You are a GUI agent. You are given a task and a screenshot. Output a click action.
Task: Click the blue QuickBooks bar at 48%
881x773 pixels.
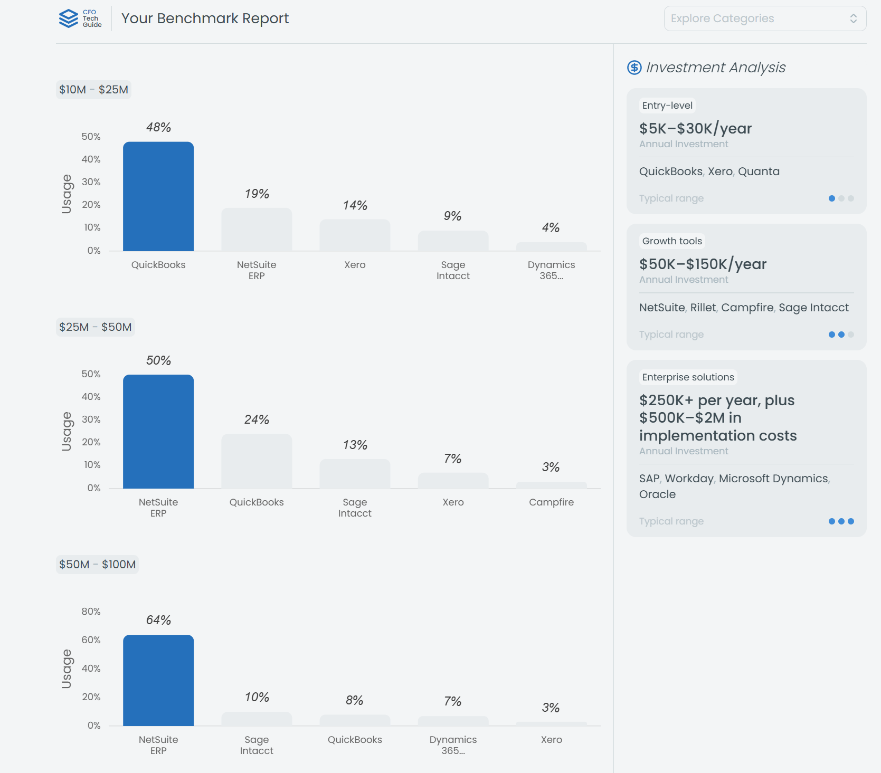[x=158, y=196]
